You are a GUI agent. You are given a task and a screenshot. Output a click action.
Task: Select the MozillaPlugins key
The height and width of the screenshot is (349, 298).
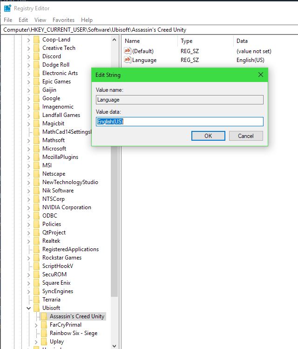point(60,157)
